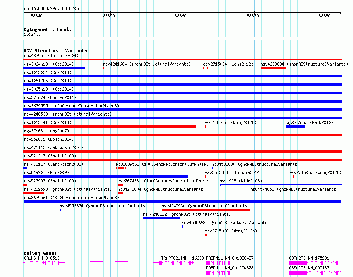
Task: Select the nsv4245930 red variant bar
Action: pyautogui.click(x=206, y=210)
